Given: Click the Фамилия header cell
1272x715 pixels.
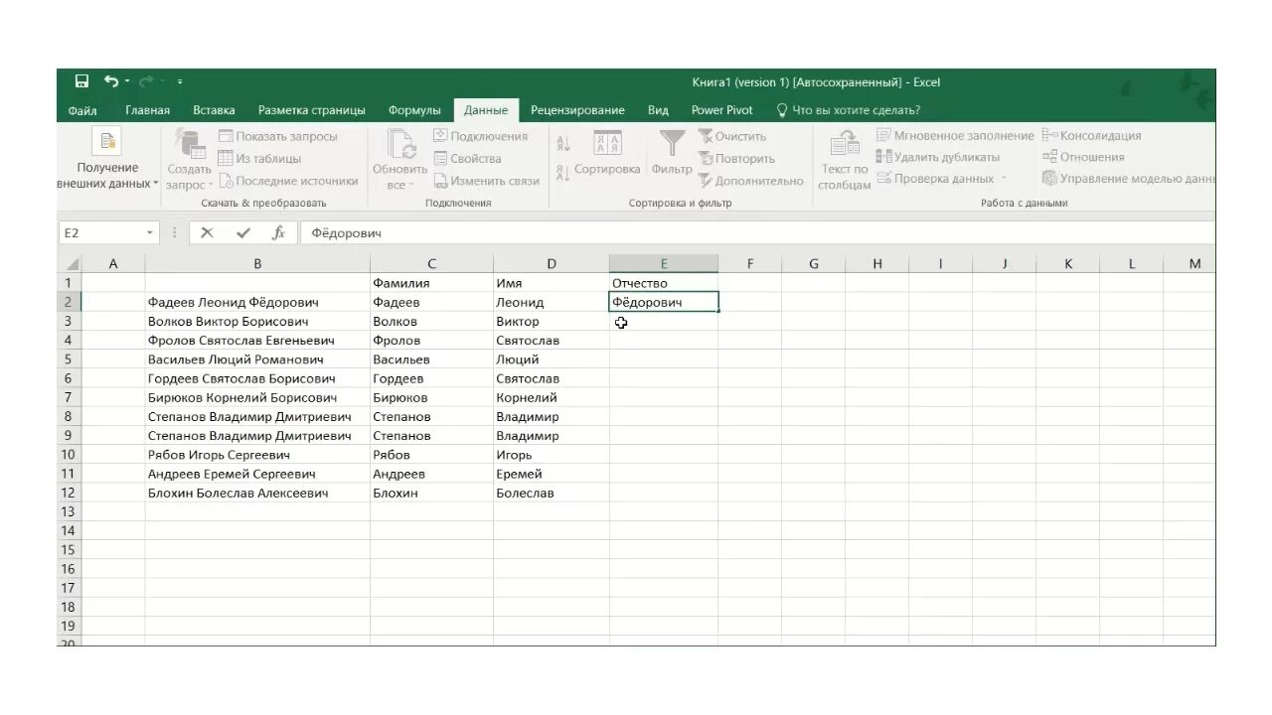Looking at the screenshot, I should tap(431, 283).
